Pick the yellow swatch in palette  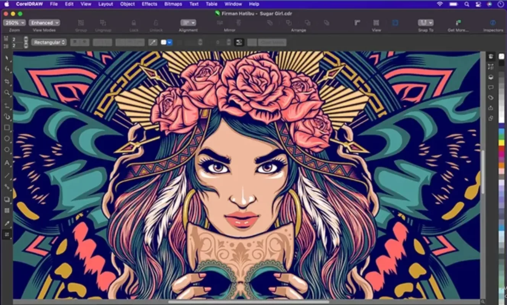pos(501,143)
